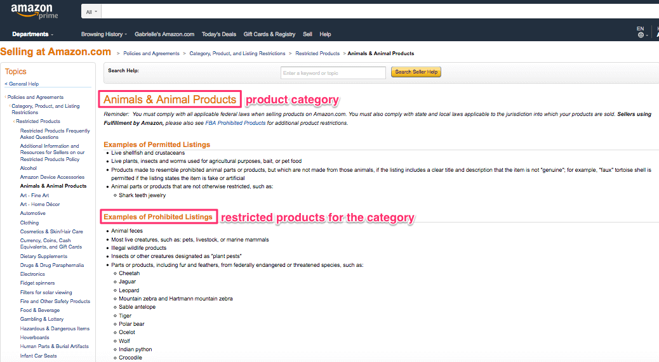Open Currency, Coins, Cash Equivalents topic
This screenshot has height=362, width=659.
51,243
